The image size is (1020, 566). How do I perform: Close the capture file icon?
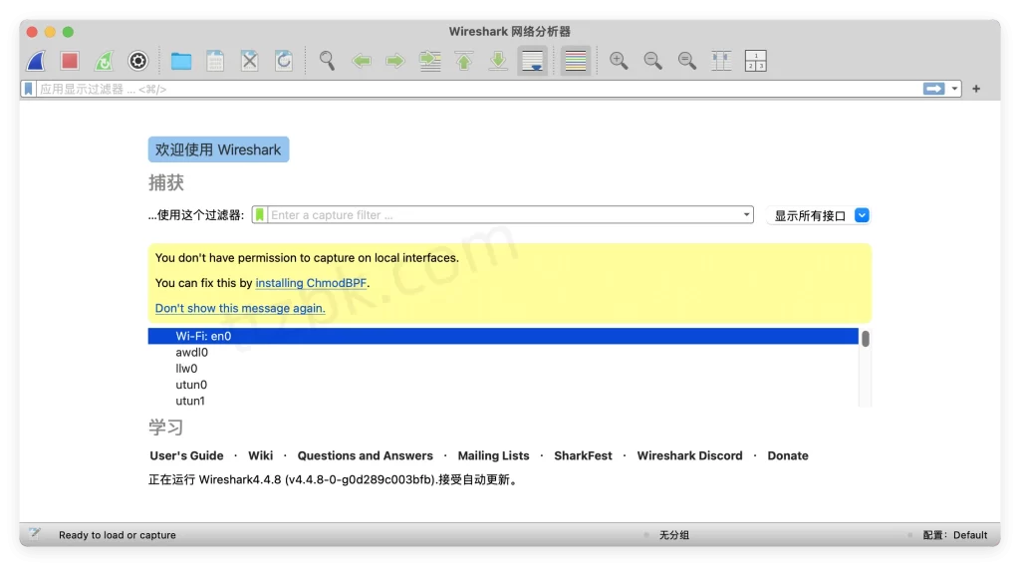[x=250, y=61]
